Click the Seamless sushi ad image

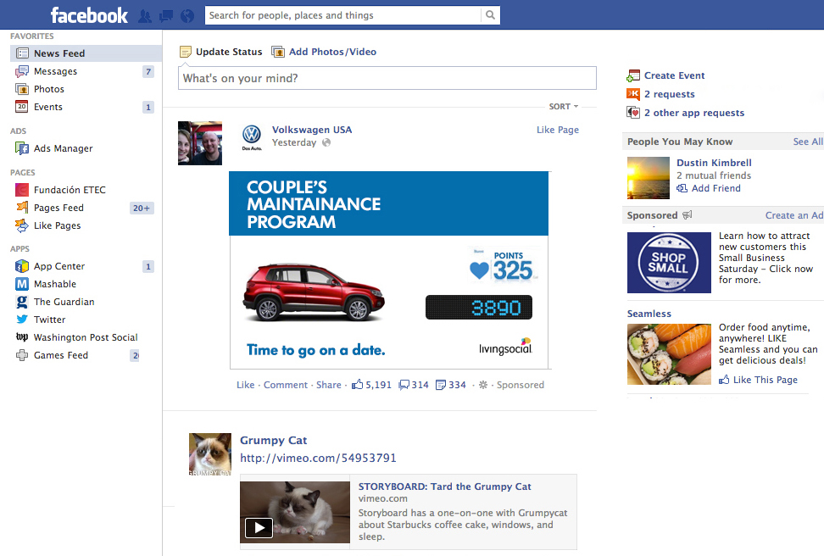(x=669, y=354)
